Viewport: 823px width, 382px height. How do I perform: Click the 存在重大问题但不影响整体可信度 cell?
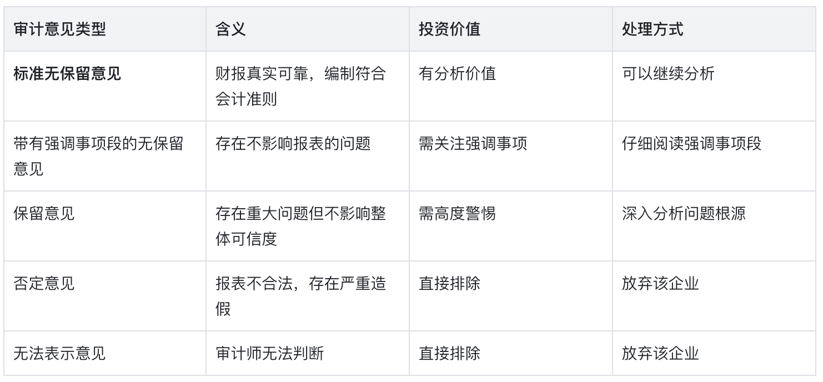click(308, 226)
